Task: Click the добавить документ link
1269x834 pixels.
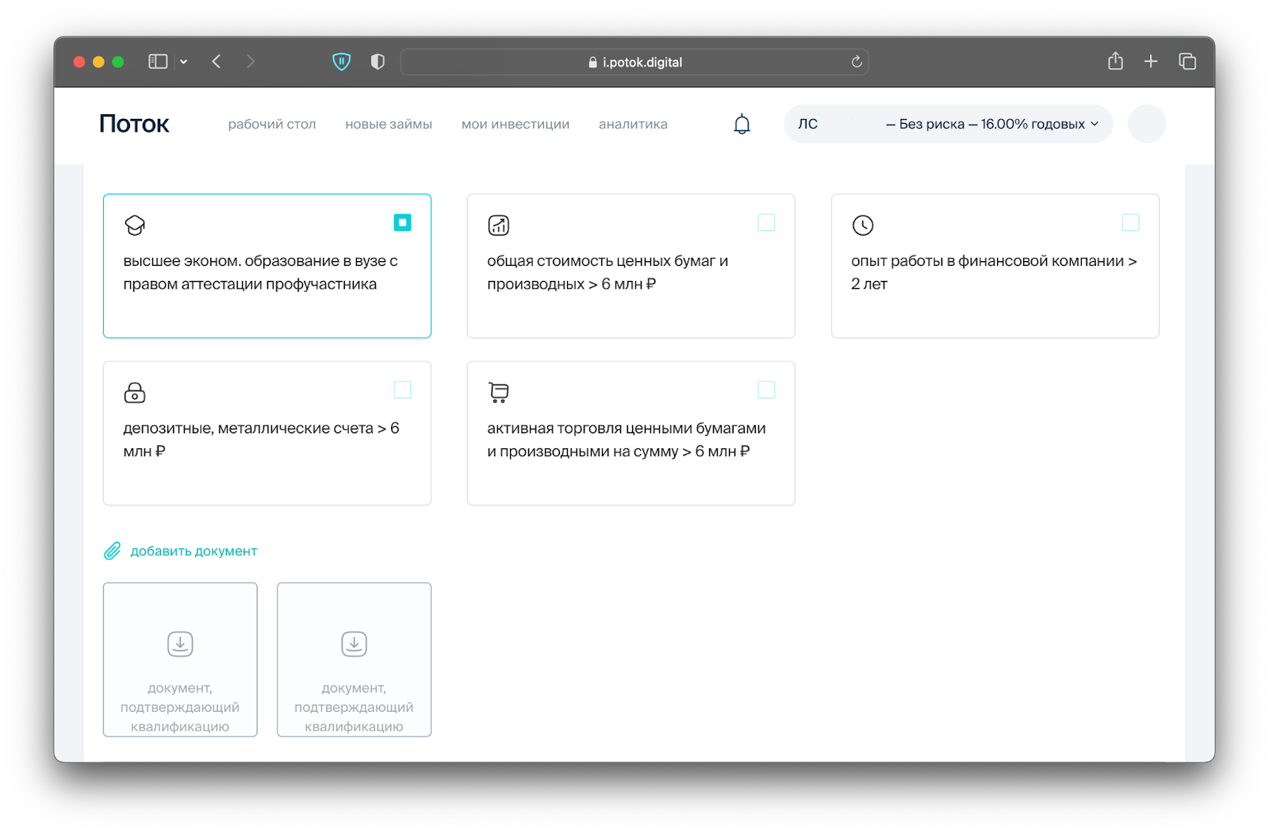Action: tap(194, 551)
